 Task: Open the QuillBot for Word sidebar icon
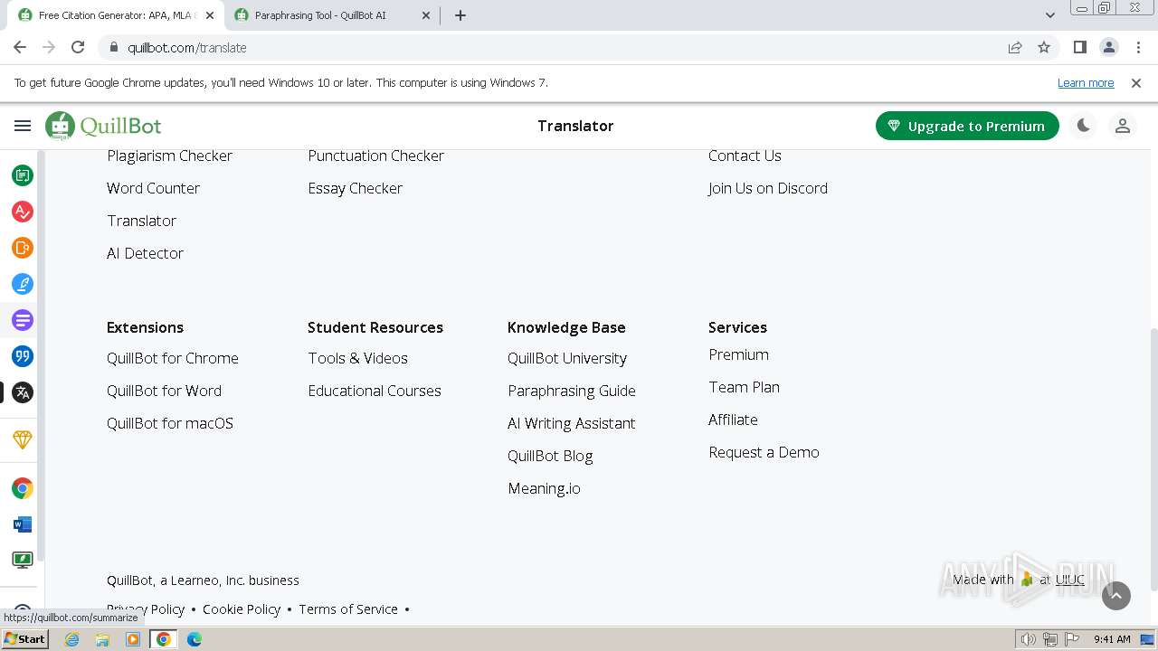[x=23, y=524]
